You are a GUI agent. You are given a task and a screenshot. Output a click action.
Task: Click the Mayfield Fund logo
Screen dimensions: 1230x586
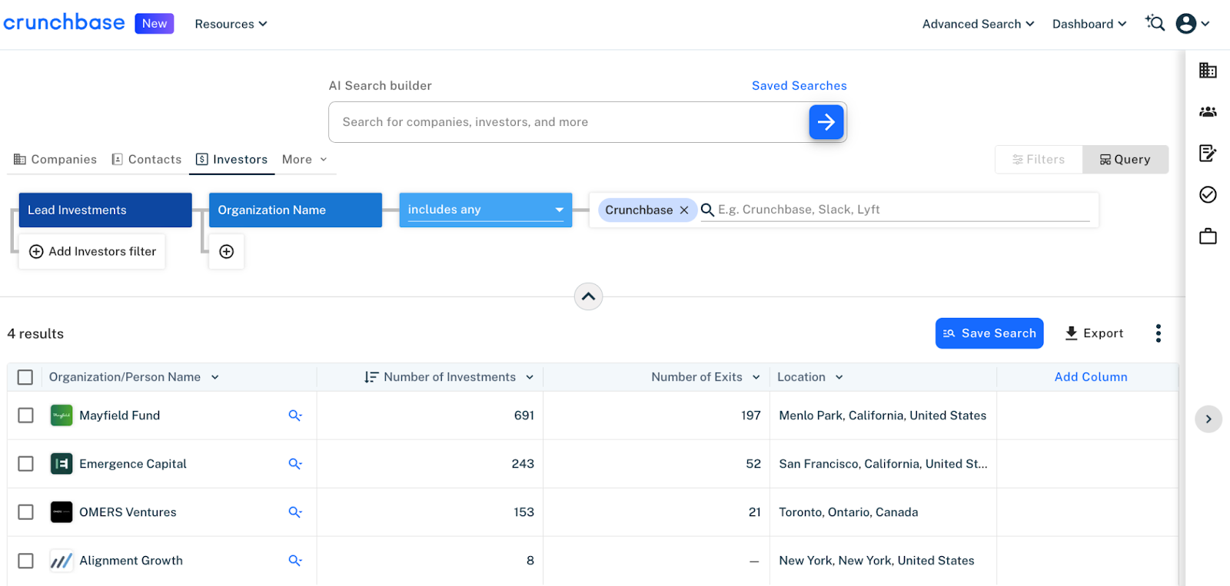[x=61, y=415]
